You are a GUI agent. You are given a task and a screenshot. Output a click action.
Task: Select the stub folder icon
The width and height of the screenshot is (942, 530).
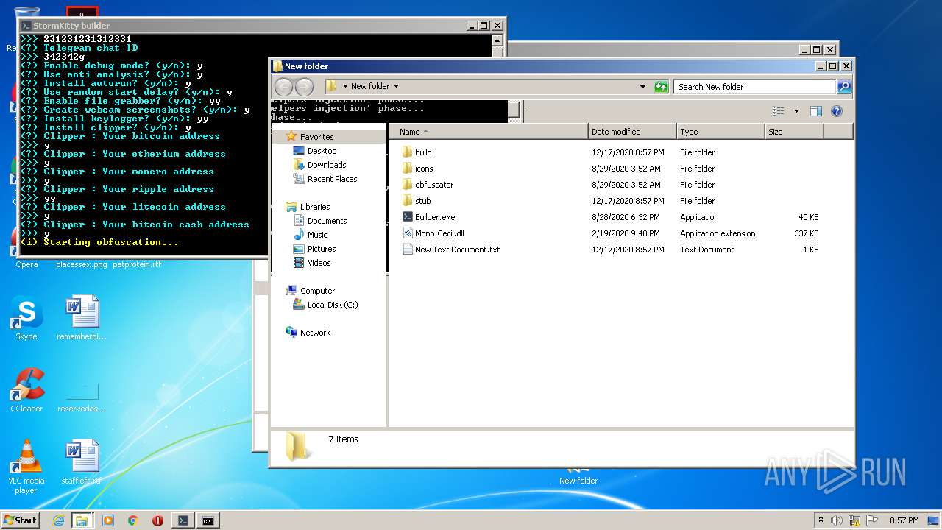click(x=408, y=201)
